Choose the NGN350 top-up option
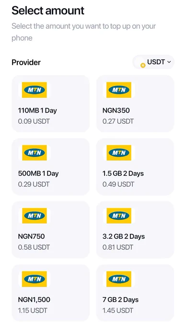The image size is (186, 326). tap(135, 104)
